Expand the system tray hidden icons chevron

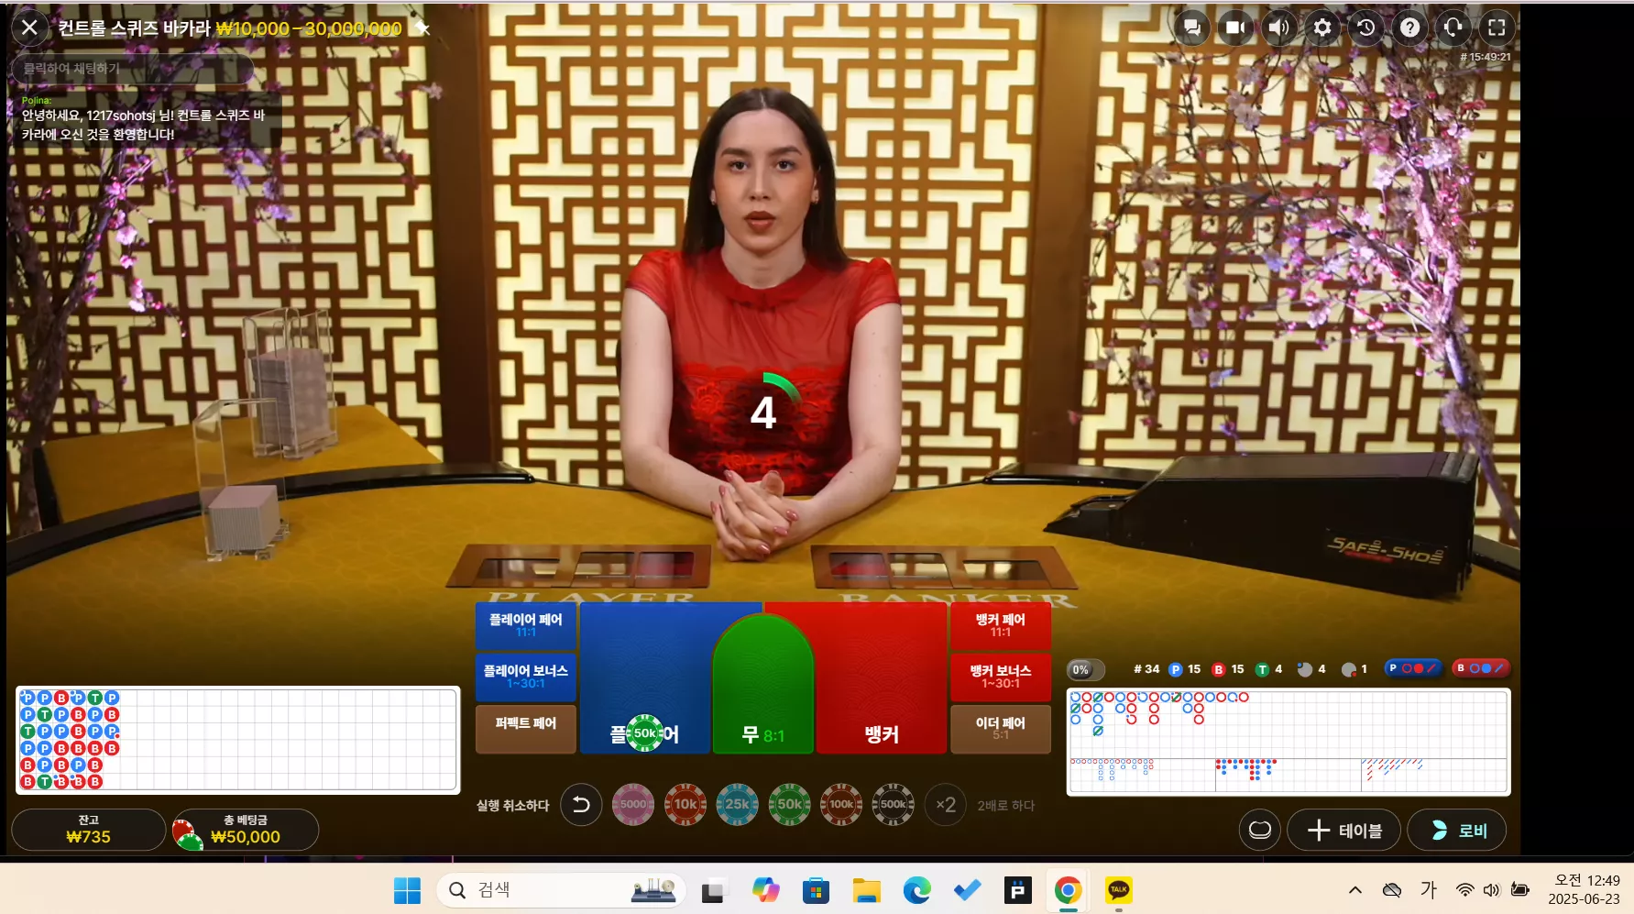coord(1355,890)
